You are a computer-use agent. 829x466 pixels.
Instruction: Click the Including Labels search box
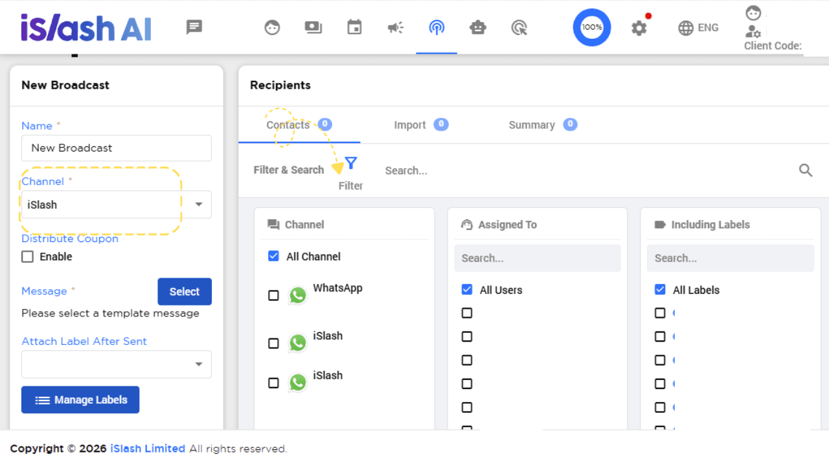click(731, 258)
